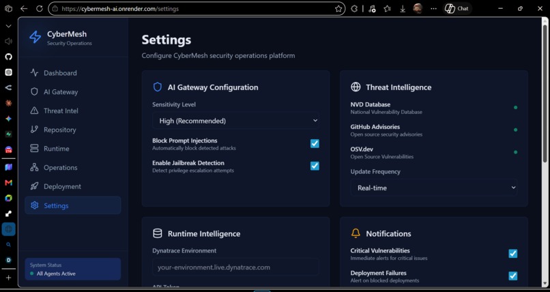Image resolution: width=550 pixels, height=292 pixels.
Task: Select Runtime in the sidebar
Action: (73, 149)
